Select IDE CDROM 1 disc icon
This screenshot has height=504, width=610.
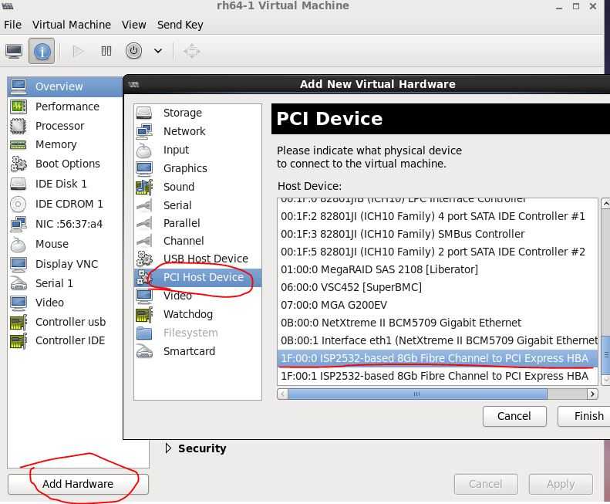tap(19, 204)
